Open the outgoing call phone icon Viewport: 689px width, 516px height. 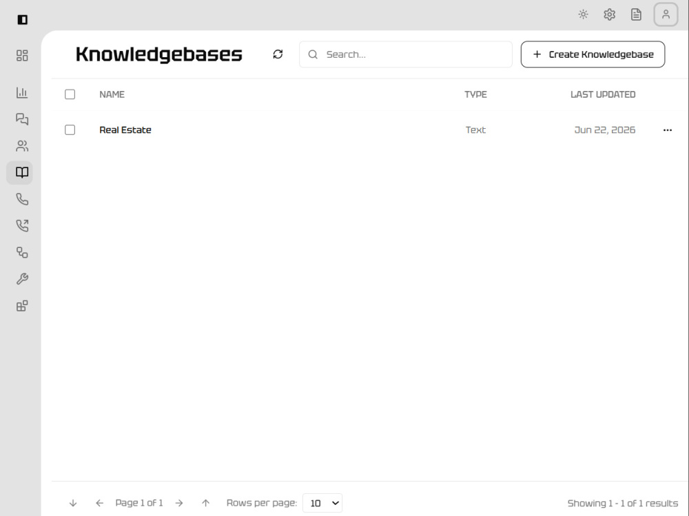click(x=22, y=225)
